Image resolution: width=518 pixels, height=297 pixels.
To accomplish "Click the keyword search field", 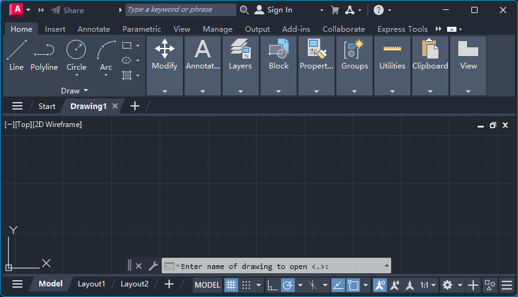I will (181, 9).
